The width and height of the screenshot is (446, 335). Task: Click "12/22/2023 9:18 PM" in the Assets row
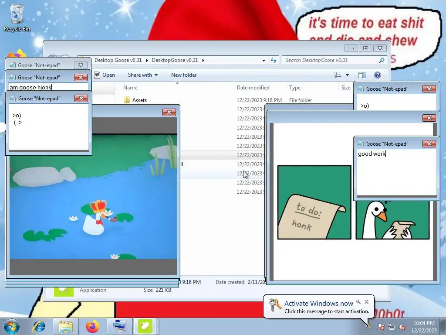(x=259, y=100)
